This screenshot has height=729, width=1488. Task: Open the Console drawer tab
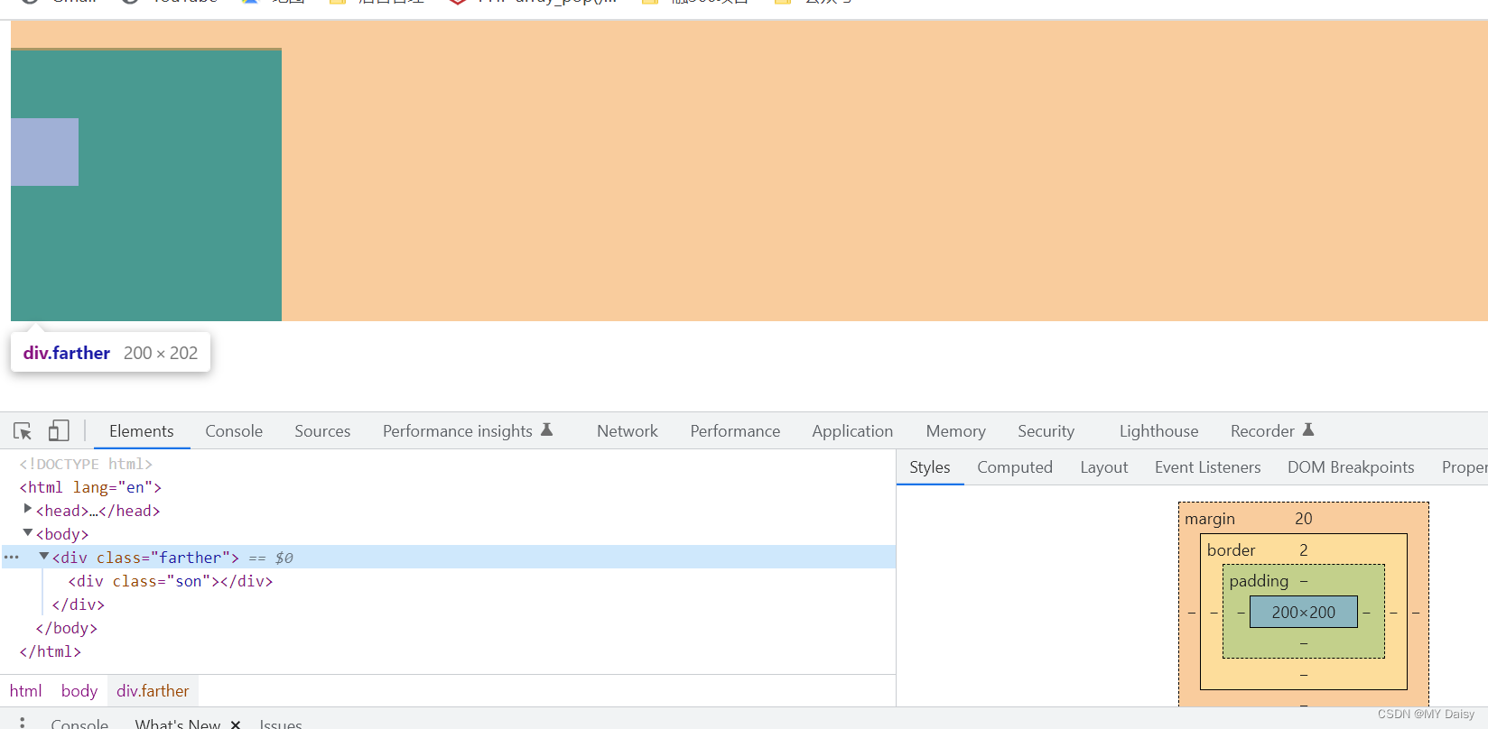click(79, 724)
